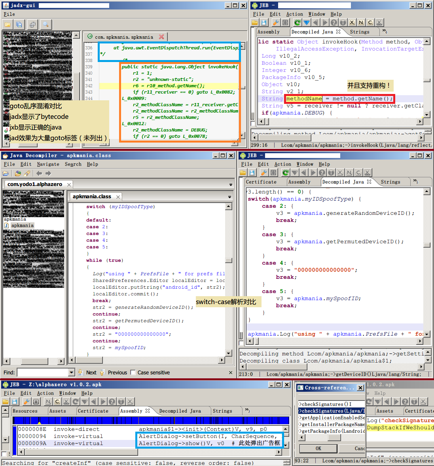Switch to Certificate tab in middle JEB

pyautogui.click(x=261, y=182)
